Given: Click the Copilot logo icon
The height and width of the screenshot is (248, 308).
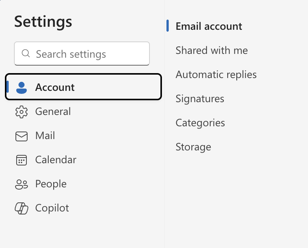Looking at the screenshot, I should (x=22, y=208).
